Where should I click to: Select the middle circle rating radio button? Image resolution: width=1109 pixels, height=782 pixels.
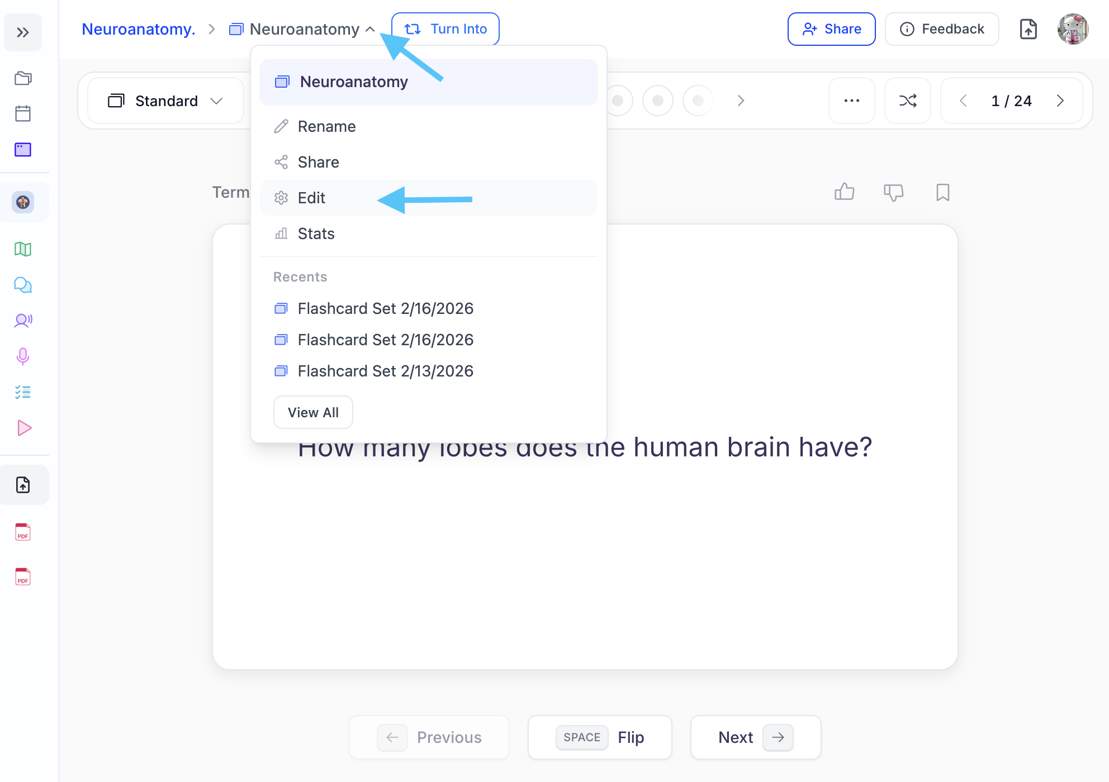point(658,101)
